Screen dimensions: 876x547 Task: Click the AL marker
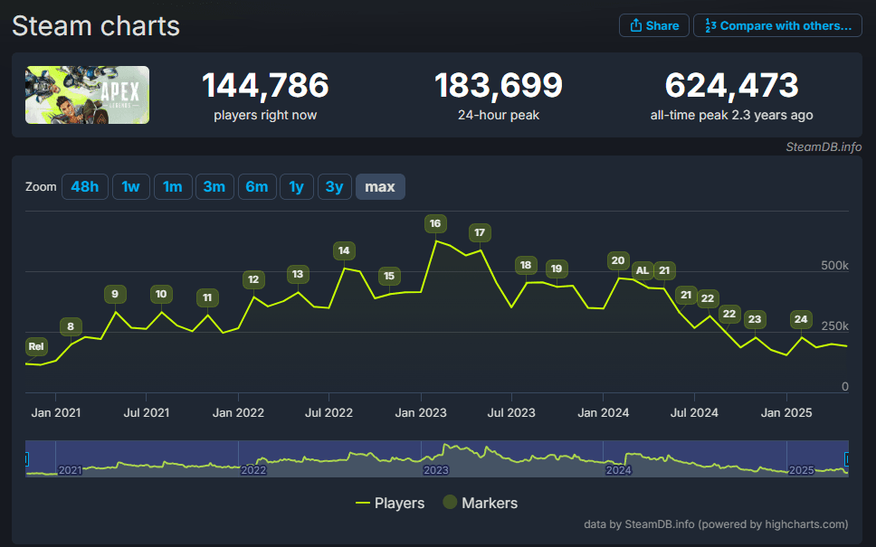[x=643, y=270]
